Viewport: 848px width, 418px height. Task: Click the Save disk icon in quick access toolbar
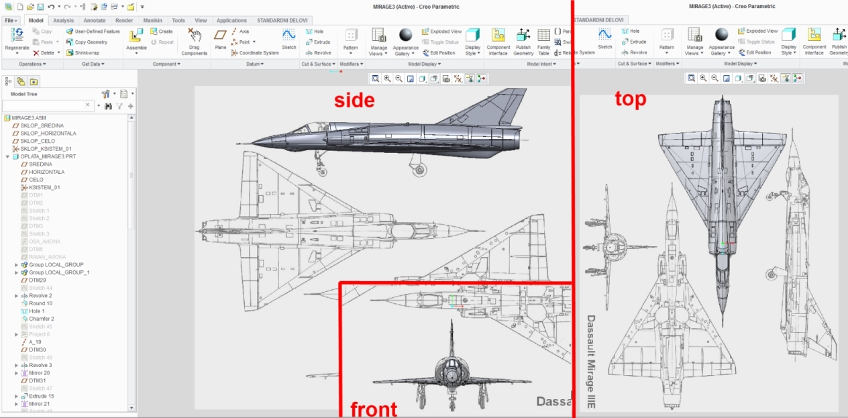[x=40, y=6]
